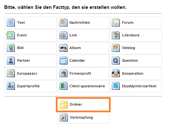Choose the Weblog label
This screenshot has height=130, width=169.
[128, 48]
